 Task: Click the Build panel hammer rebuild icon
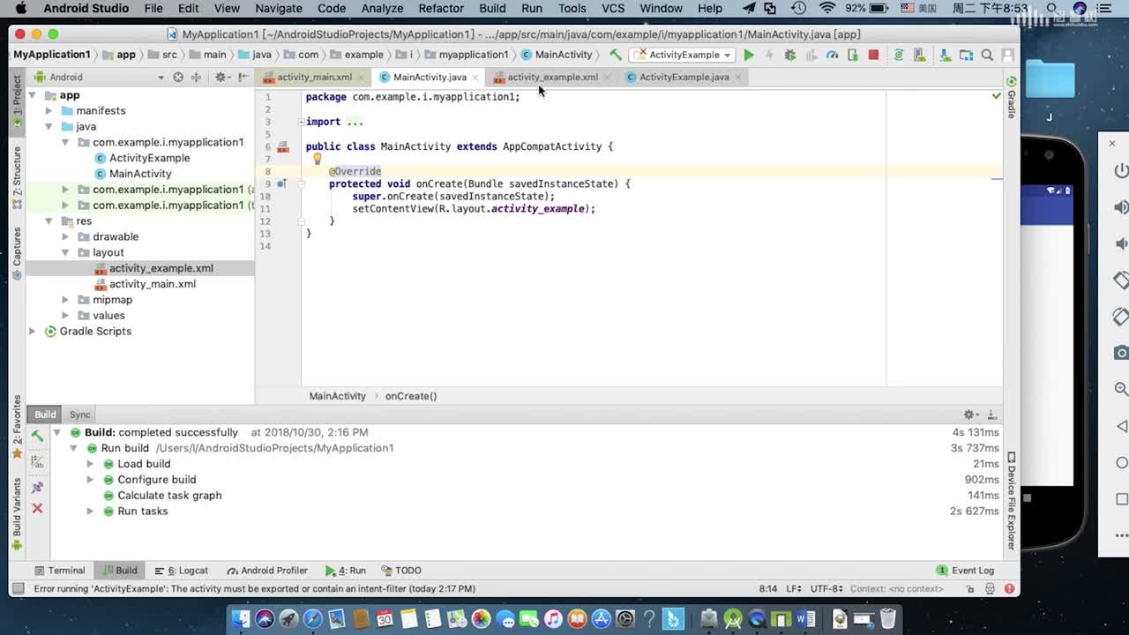tap(37, 435)
